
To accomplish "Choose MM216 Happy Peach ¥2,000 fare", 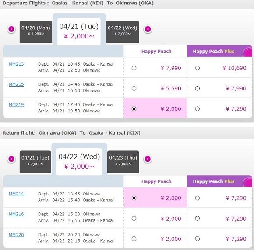I will coord(134,219).
